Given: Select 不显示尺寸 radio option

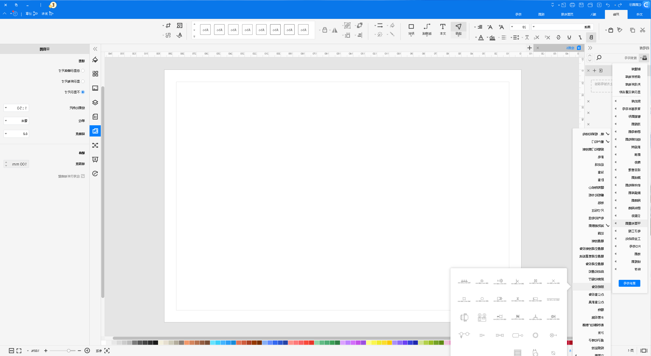Looking at the screenshot, I should [83, 92].
